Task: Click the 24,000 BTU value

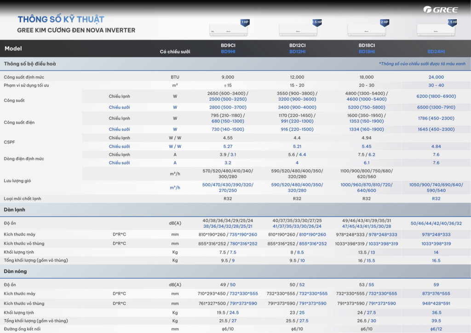Action: point(436,77)
